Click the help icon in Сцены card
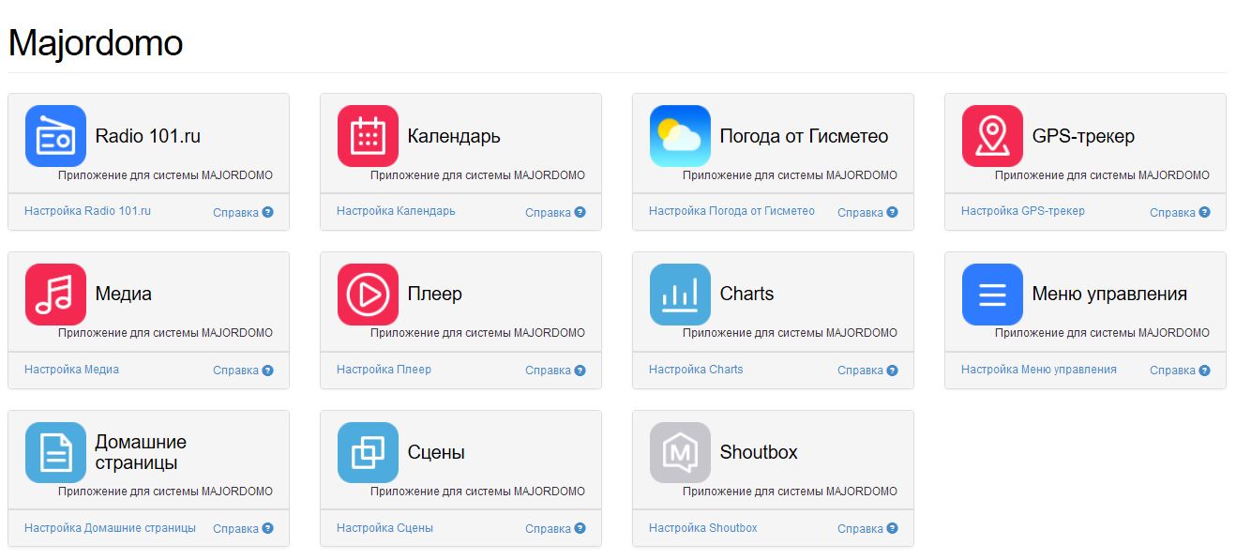The height and width of the screenshot is (560, 1236). (580, 528)
